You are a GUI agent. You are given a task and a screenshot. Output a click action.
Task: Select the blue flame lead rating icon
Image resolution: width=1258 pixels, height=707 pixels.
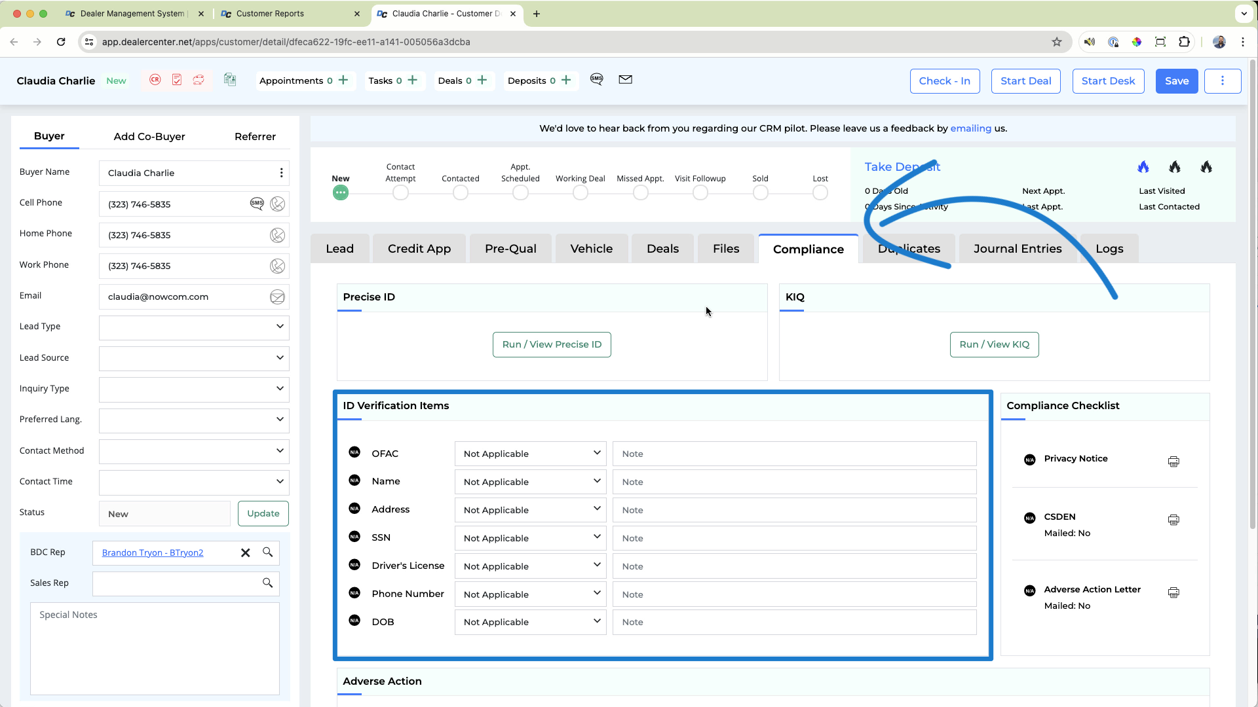click(1143, 167)
